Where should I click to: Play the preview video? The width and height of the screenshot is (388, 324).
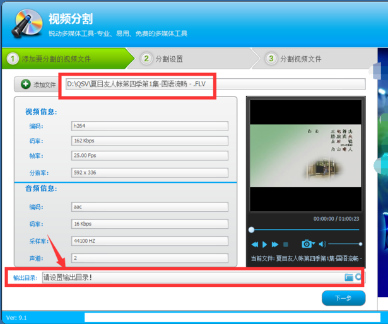point(264,245)
